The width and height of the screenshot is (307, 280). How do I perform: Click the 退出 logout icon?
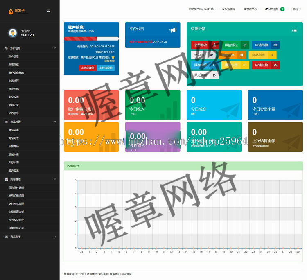[300, 9]
